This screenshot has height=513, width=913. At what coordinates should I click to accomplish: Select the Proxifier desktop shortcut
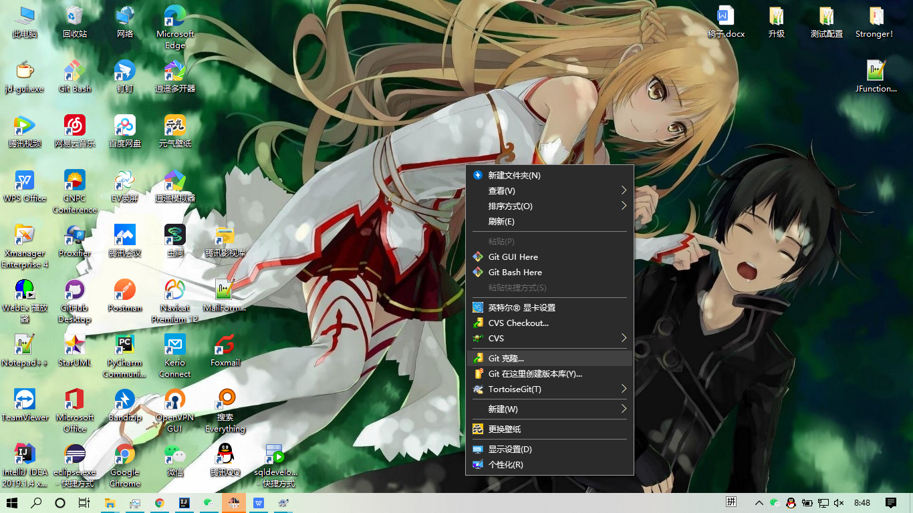[x=75, y=240]
